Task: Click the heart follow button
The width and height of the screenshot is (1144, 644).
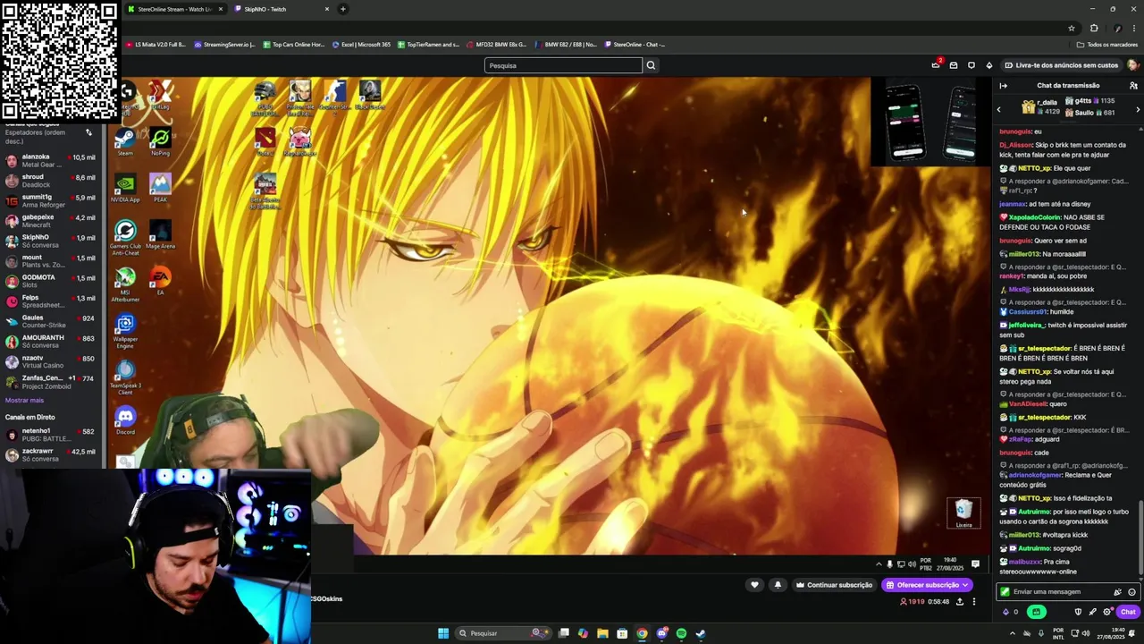Action: [754, 585]
